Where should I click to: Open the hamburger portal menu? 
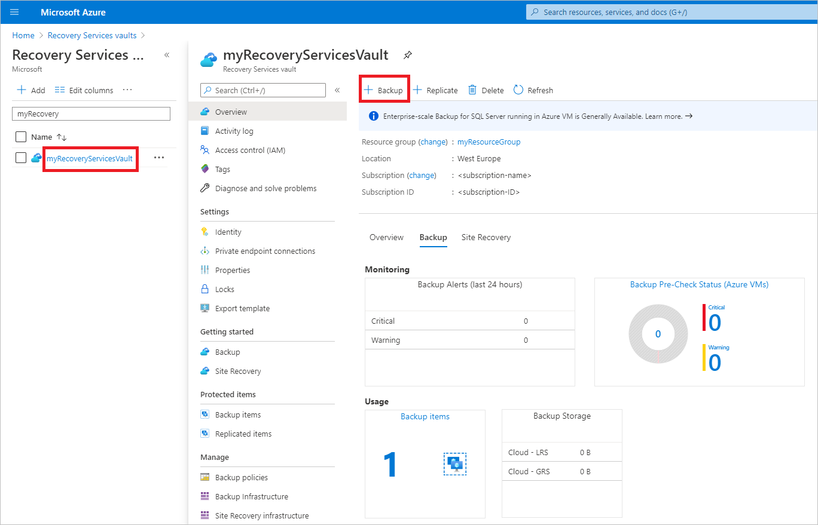[x=14, y=12]
